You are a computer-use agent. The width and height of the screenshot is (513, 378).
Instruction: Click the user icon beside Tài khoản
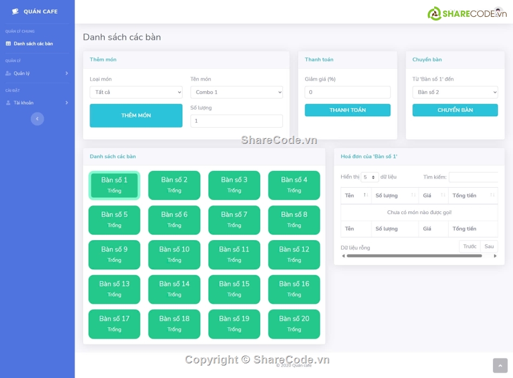click(x=8, y=103)
